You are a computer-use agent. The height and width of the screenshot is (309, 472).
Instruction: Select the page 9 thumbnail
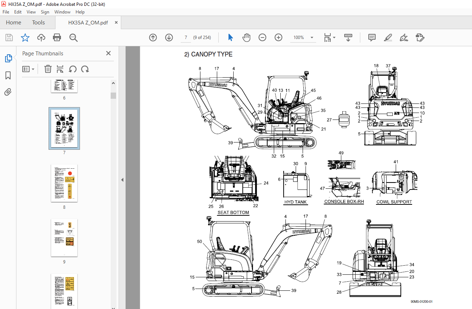pos(64,238)
